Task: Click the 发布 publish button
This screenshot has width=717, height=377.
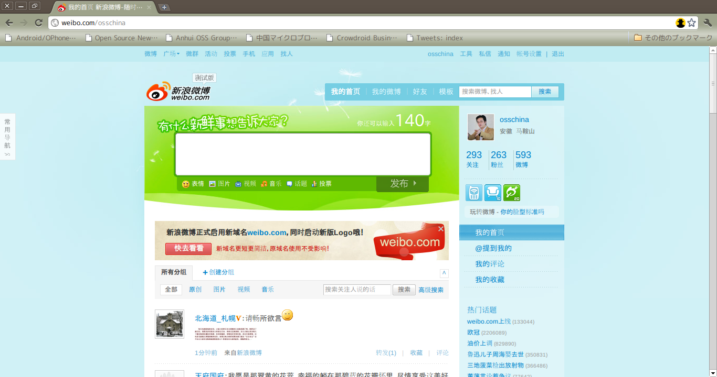Action: coord(403,184)
